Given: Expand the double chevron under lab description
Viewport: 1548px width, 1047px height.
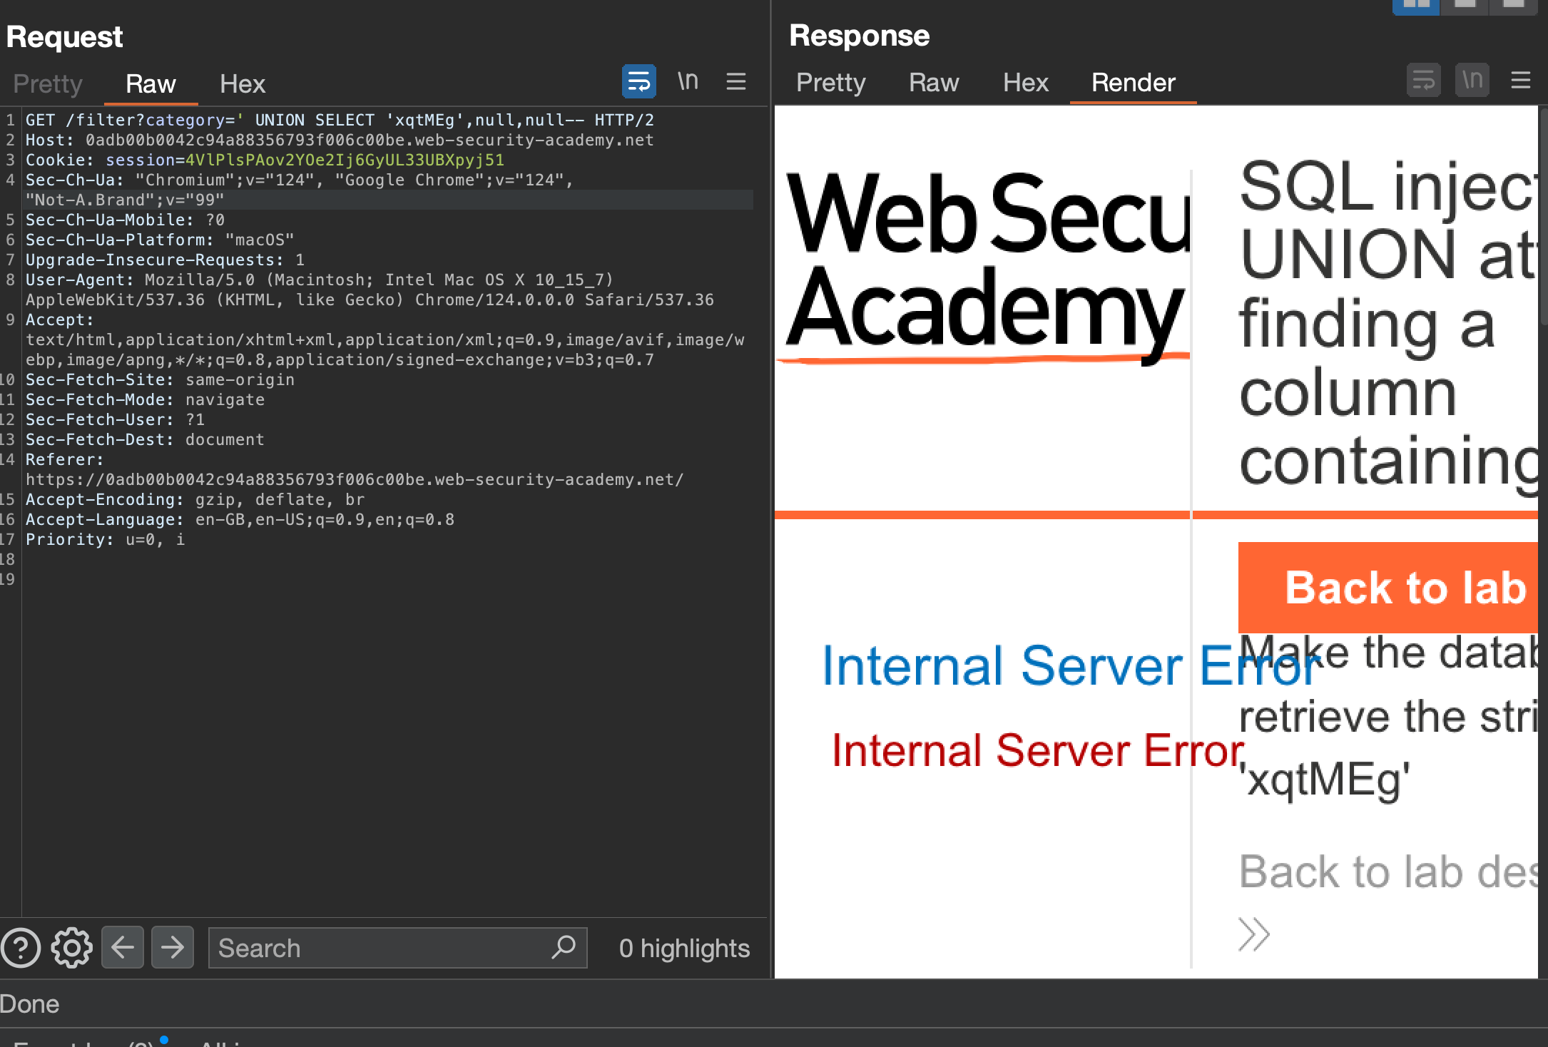Looking at the screenshot, I should (1254, 934).
